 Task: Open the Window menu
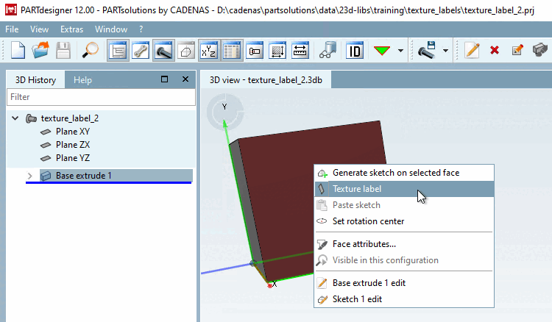click(x=111, y=29)
